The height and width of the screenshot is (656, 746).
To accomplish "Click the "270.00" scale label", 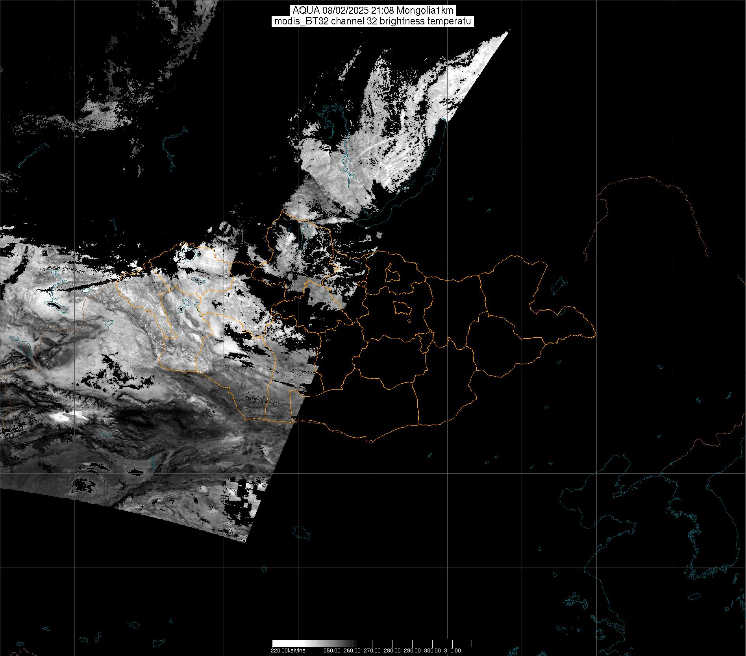I will pyautogui.click(x=372, y=650).
